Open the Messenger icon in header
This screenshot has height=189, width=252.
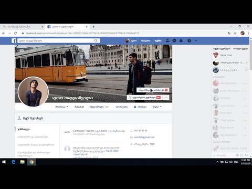174,40
